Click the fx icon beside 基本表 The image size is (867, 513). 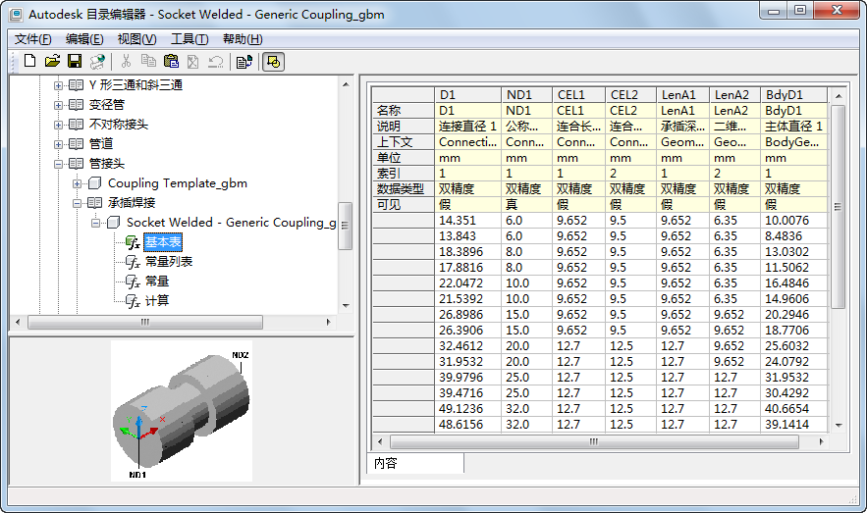coord(133,242)
